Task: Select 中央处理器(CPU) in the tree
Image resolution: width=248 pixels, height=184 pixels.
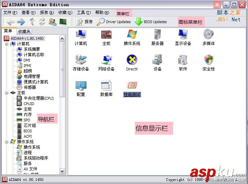Action: point(35,98)
